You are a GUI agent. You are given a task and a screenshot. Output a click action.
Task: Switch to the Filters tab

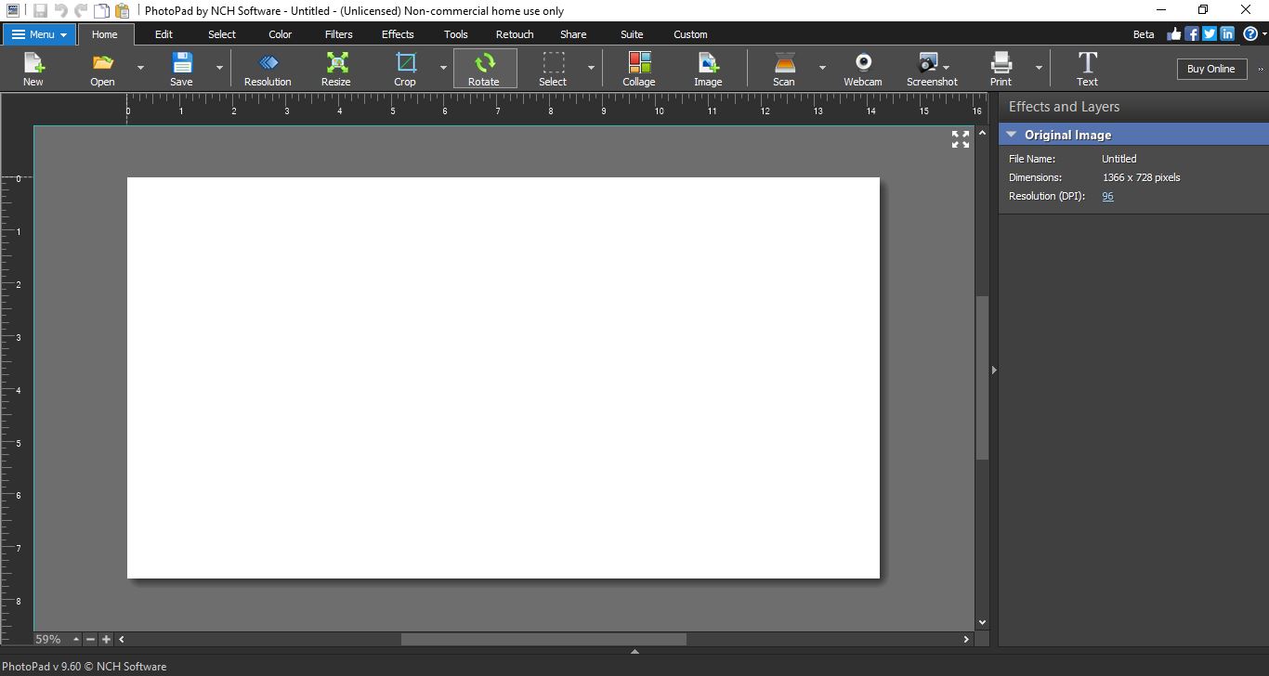click(338, 34)
